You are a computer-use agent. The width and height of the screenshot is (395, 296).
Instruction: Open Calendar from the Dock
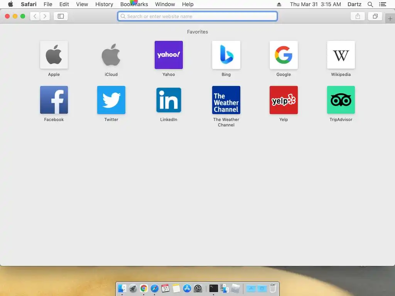165,288
